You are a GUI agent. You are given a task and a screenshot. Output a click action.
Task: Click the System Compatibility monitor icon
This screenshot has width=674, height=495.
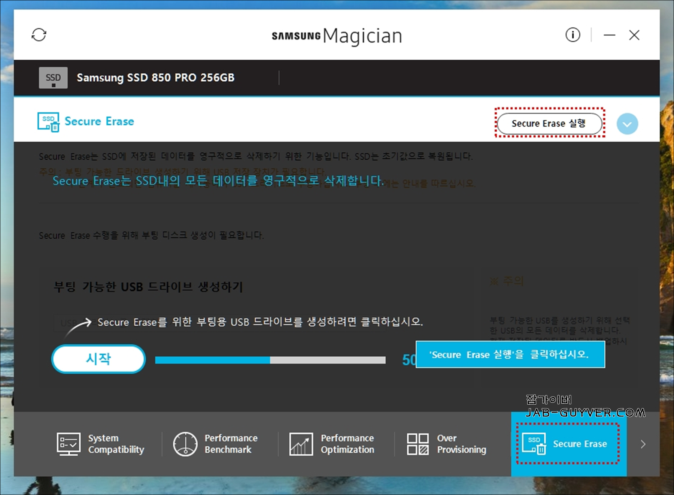69,444
